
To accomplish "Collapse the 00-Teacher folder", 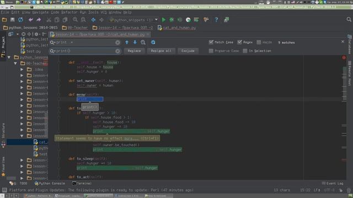I will pyautogui.click(x=15, y=64).
